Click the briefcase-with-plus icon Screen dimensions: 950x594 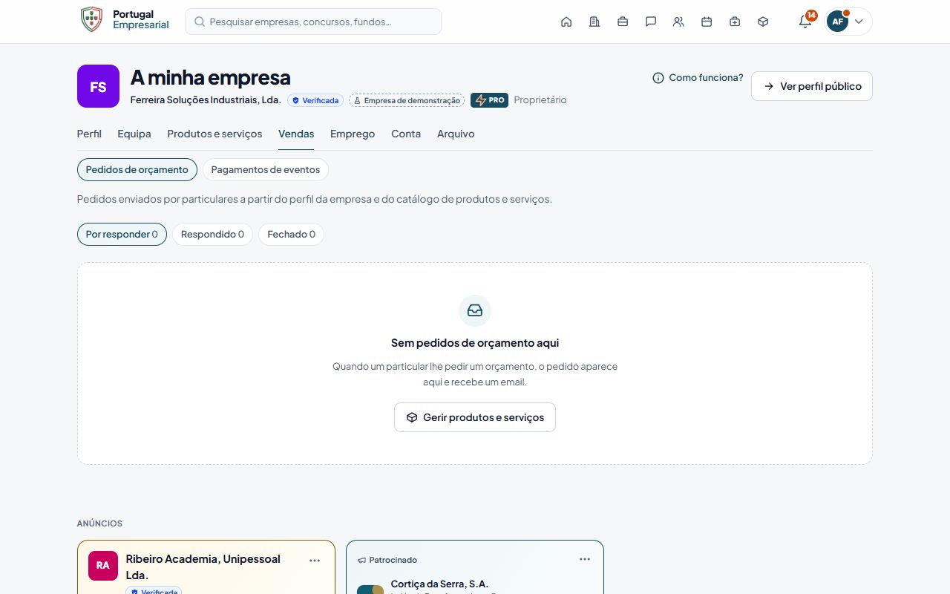[735, 22]
